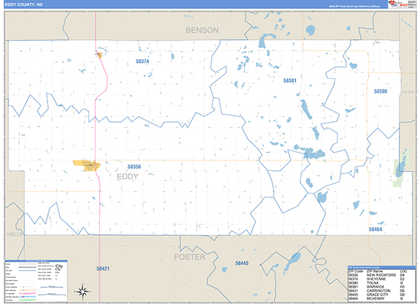Click TOLNA in the index table
Image resolution: width=419 pixels, height=304 pixels.
373,283
